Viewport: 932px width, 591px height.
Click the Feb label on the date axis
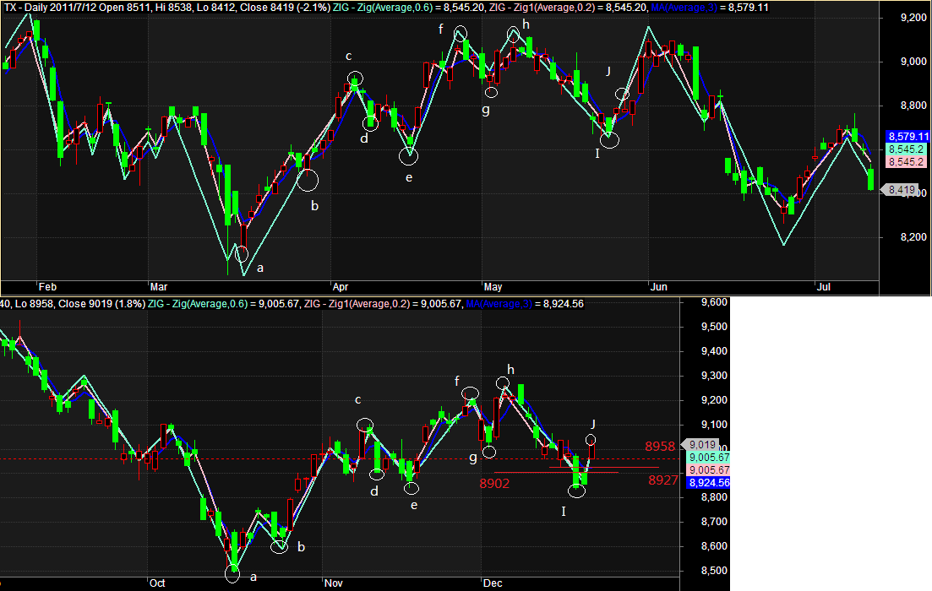point(47,287)
